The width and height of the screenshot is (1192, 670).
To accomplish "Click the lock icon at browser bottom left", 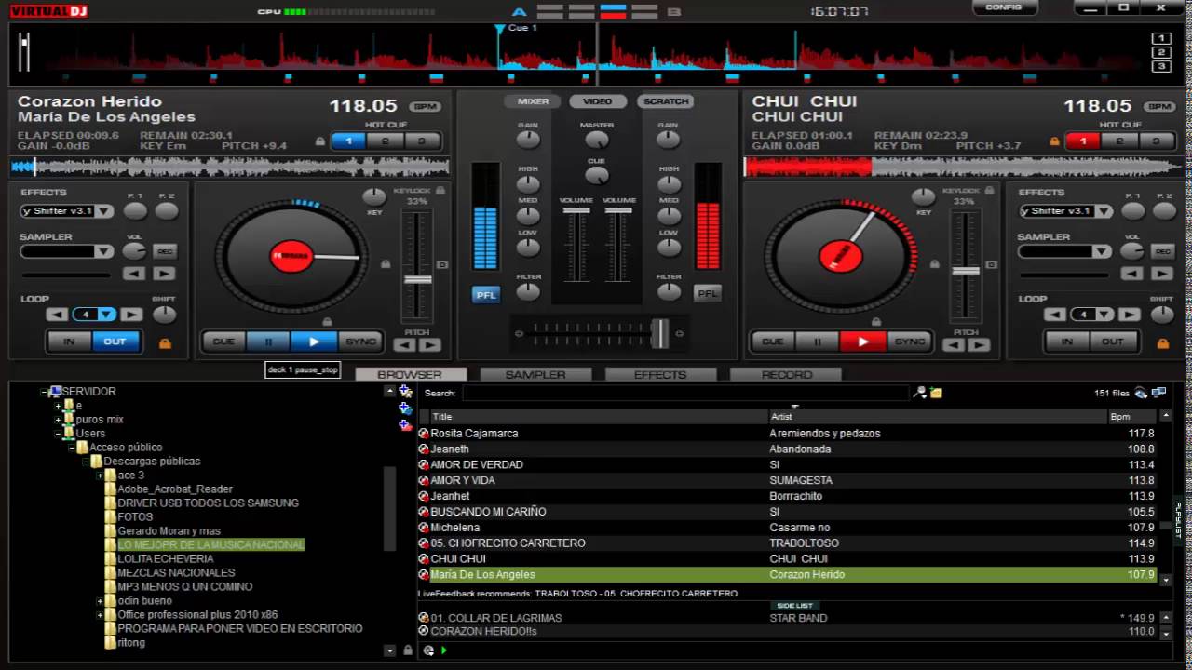I will [x=407, y=650].
